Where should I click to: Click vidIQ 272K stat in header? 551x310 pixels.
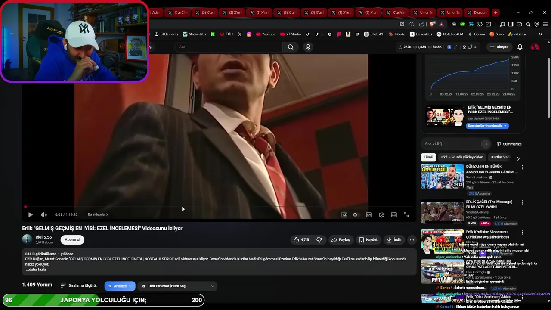pyautogui.click(x=405, y=47)
